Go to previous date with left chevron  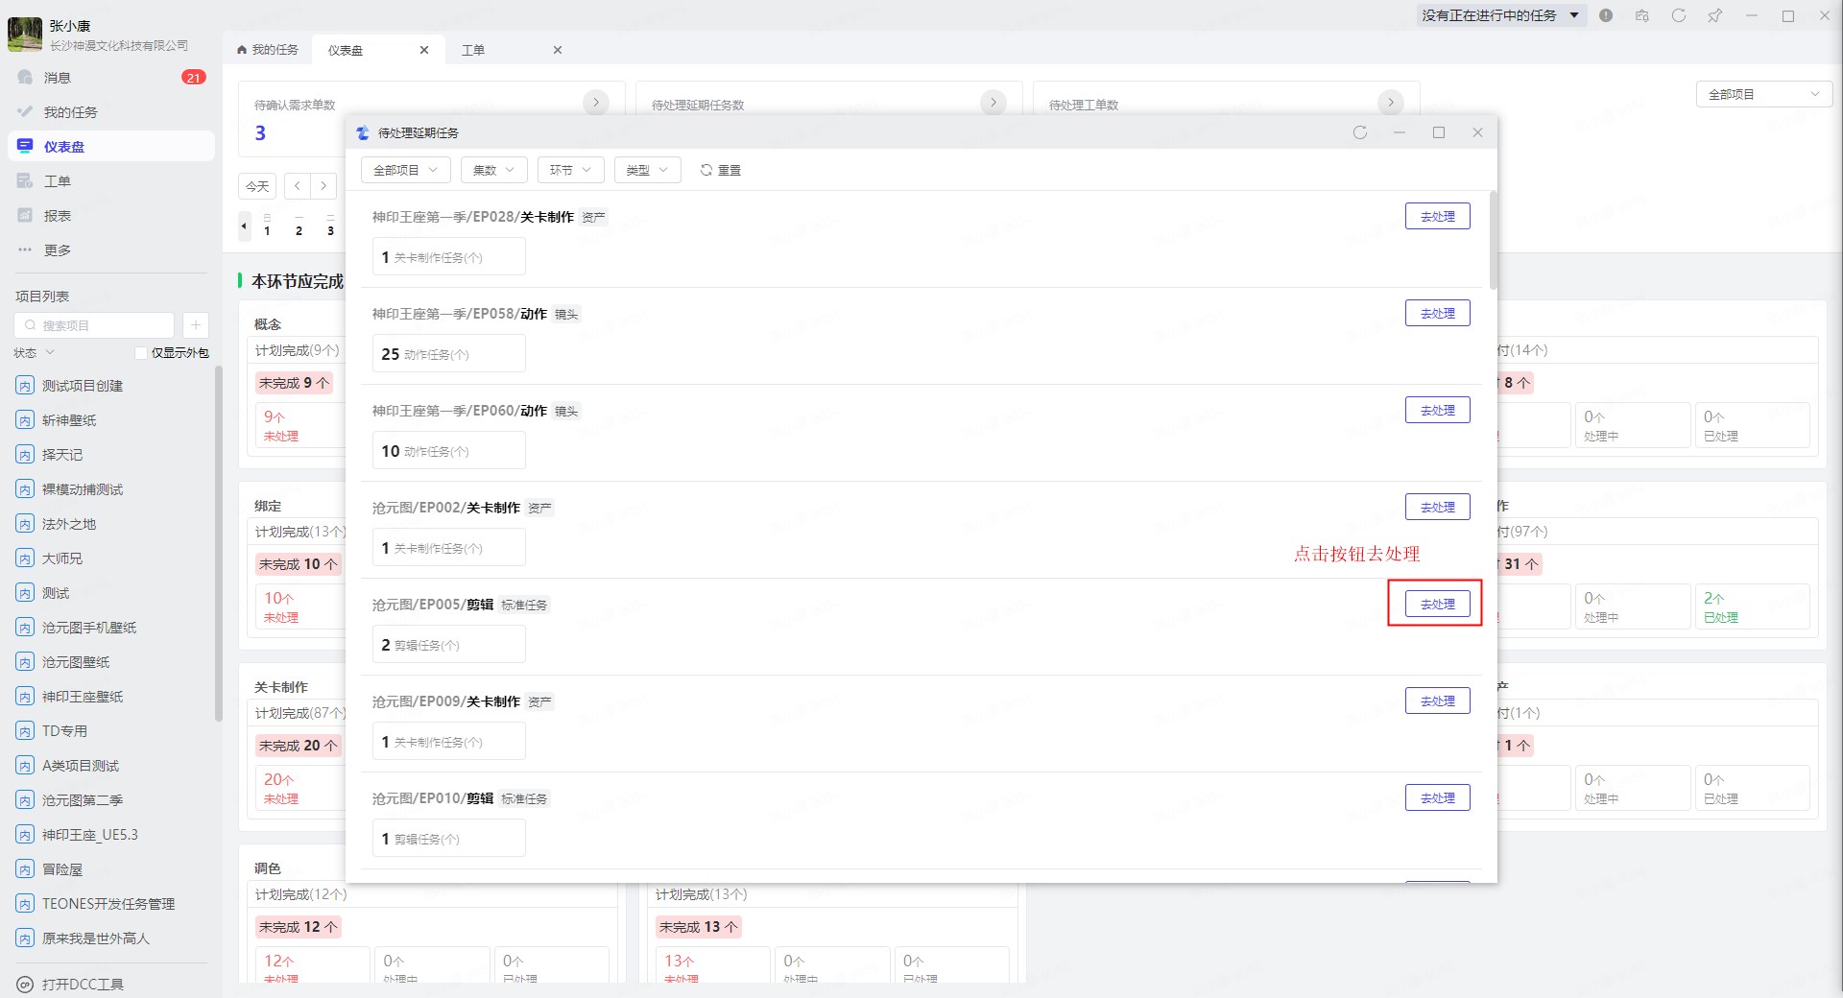coord(299,186)
